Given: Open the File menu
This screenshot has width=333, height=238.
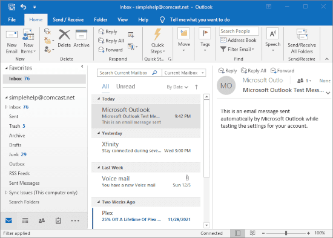Looking at the screenshot, I should [12, 20].
